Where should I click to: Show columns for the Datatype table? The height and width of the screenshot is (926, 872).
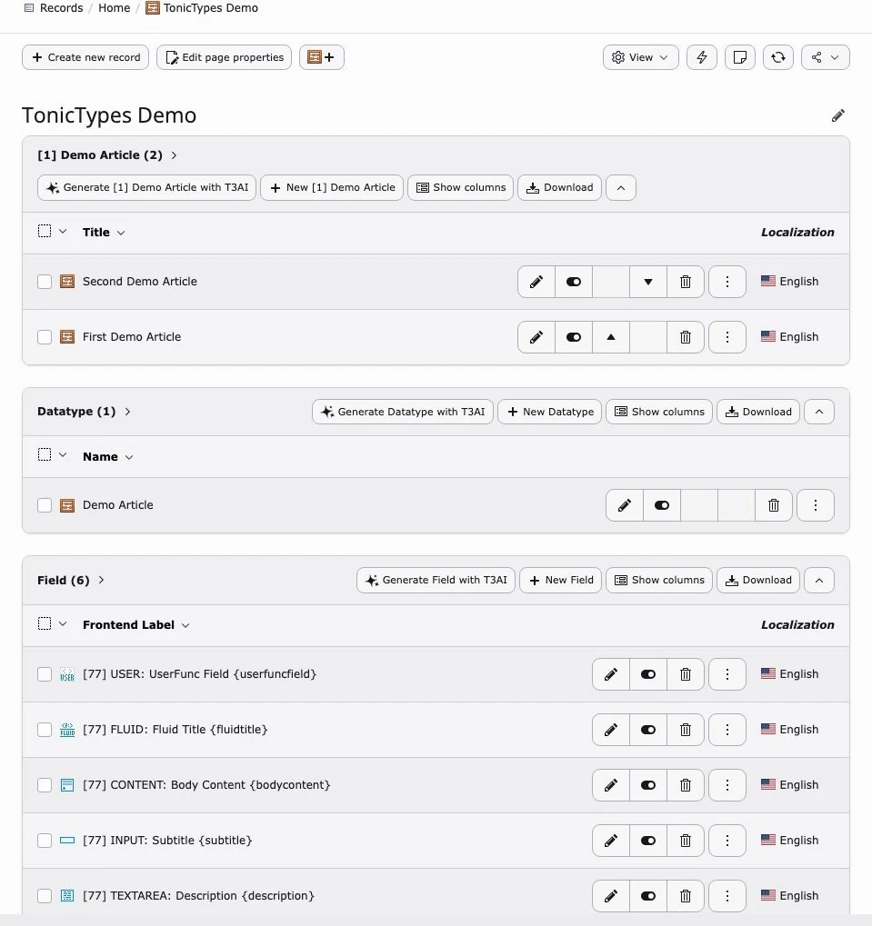pos(659,412)
